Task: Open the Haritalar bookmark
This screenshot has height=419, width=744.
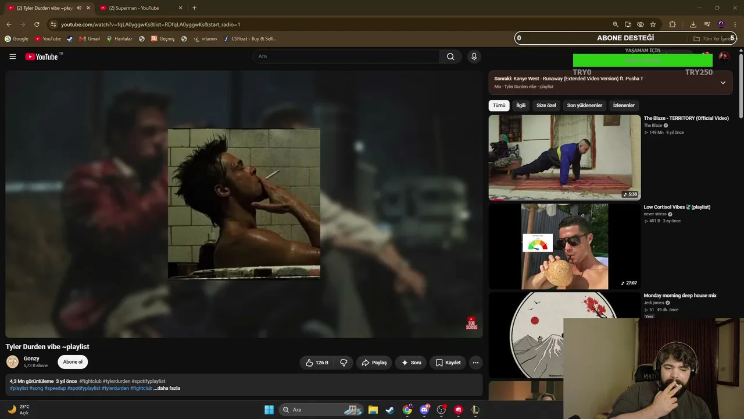Action: coord(119,39)
